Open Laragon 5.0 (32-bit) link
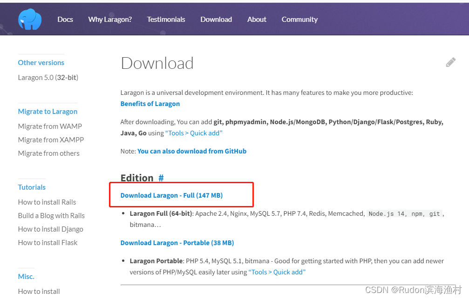 (x=48, y=78)
